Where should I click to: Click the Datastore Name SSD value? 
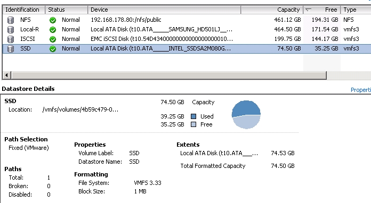(x=134, y=162)
